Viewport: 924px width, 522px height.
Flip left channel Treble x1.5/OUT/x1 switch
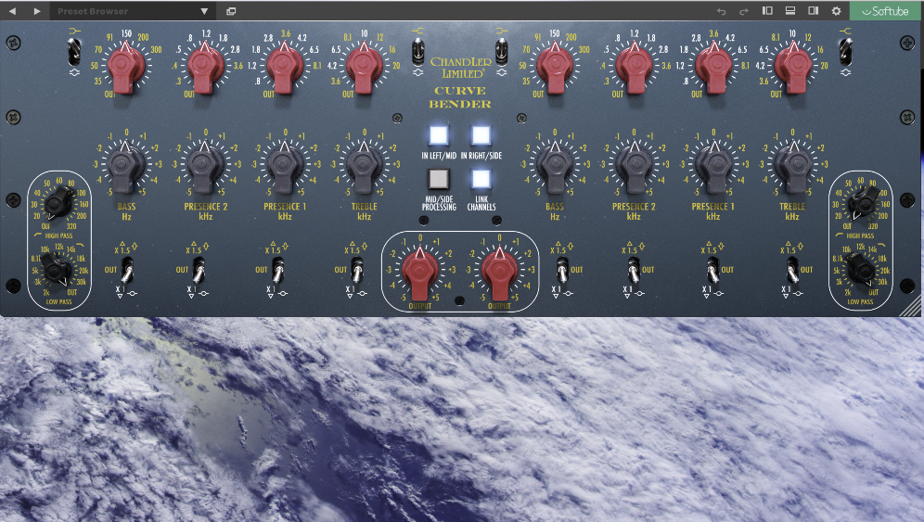pyautogui.click(x=357, y=271)
